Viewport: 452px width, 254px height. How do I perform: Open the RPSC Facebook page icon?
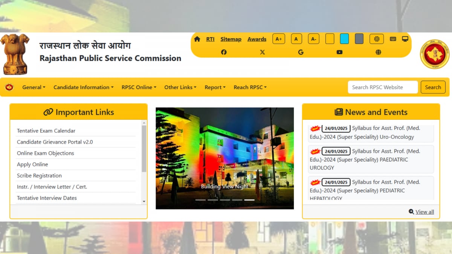click(x=224, y=52)
